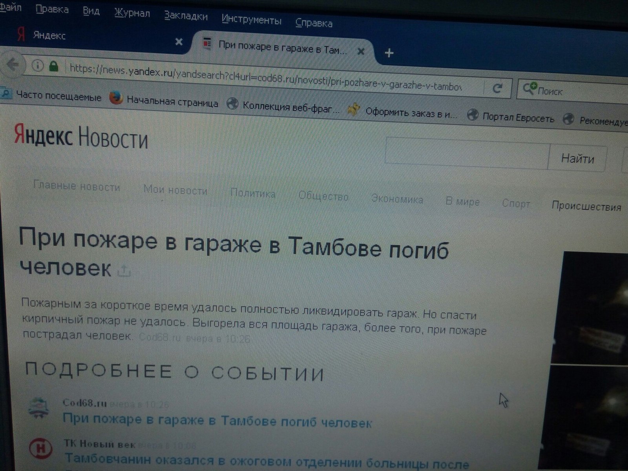
Task: Click the share icon beside headline
Action: click(124, 270)
